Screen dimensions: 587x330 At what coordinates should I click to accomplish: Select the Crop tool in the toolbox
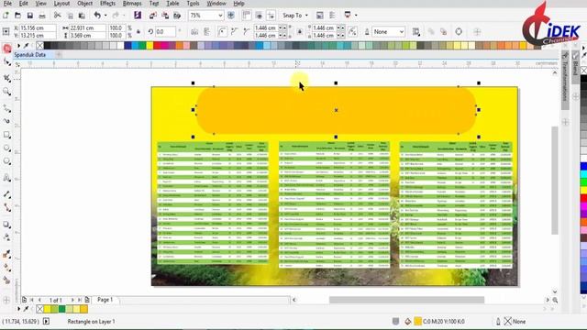click(6, 78)
